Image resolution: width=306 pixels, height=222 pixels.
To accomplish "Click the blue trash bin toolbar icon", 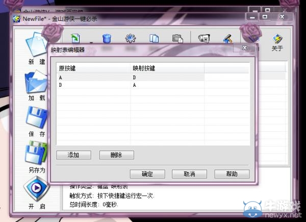I will pos(107,39).
